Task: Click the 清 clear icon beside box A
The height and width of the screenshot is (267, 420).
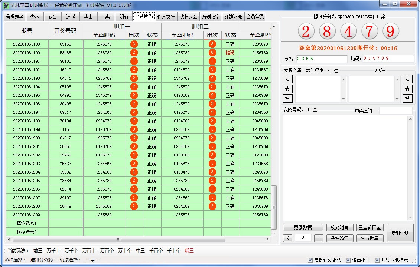Action: pyautogui.click(x=287, y=89)
